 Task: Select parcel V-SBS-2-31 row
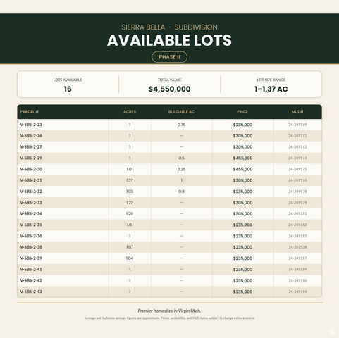click(x=169, y=180)
